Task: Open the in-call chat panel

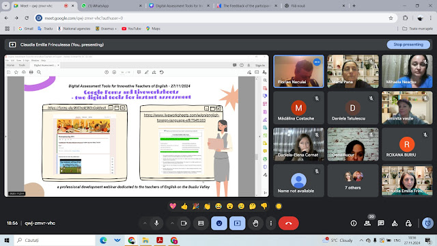Action: (381, 223)
